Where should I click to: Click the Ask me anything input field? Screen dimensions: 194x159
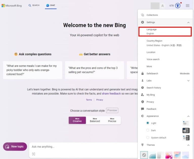tap(83, 147)
